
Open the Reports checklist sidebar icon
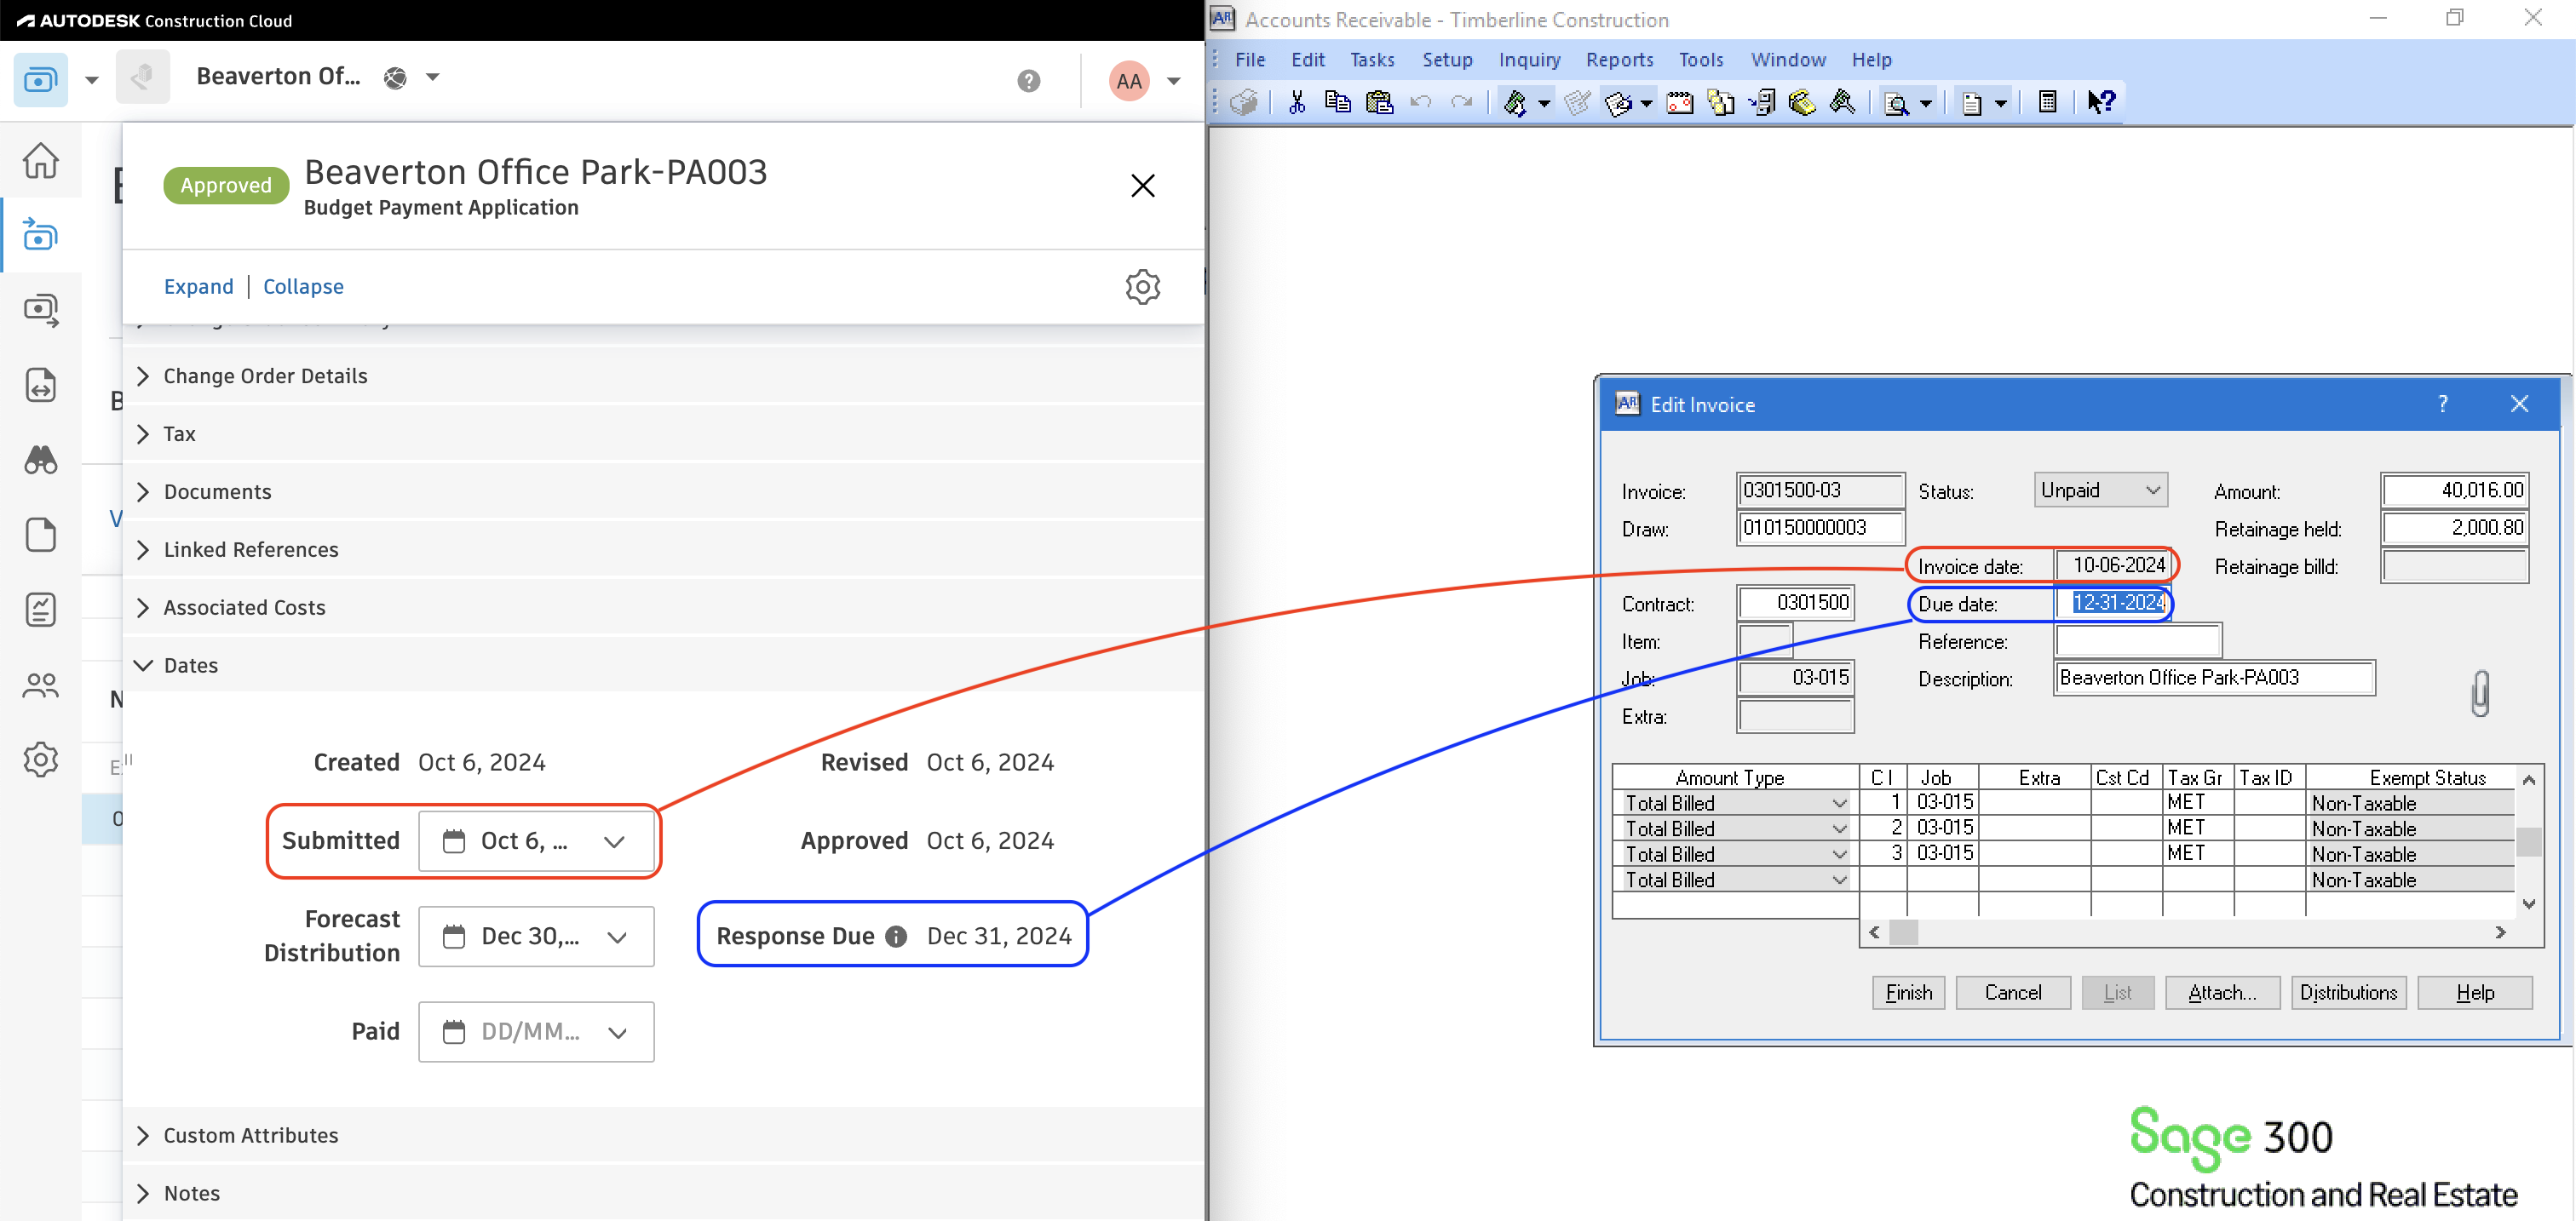click(40, 610)
